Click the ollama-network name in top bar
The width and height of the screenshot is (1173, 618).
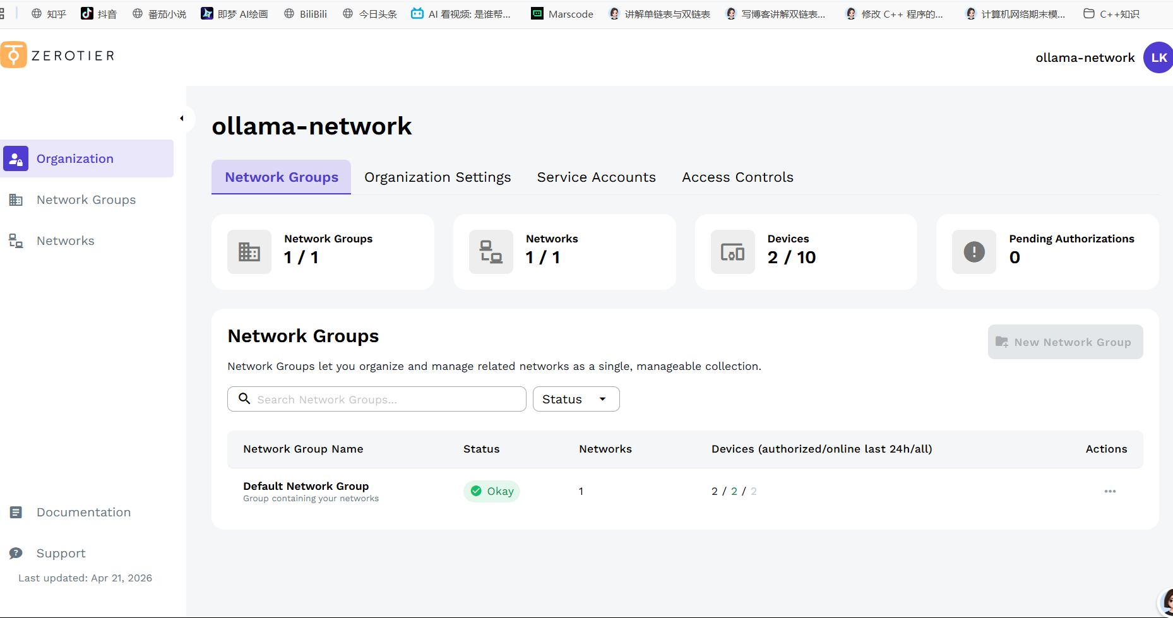tap(1085, 57)
